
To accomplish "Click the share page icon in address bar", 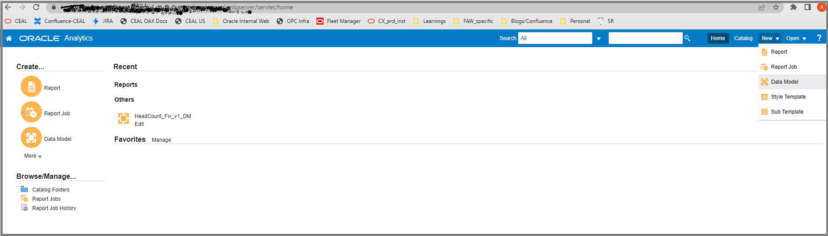I will point(762,7).
